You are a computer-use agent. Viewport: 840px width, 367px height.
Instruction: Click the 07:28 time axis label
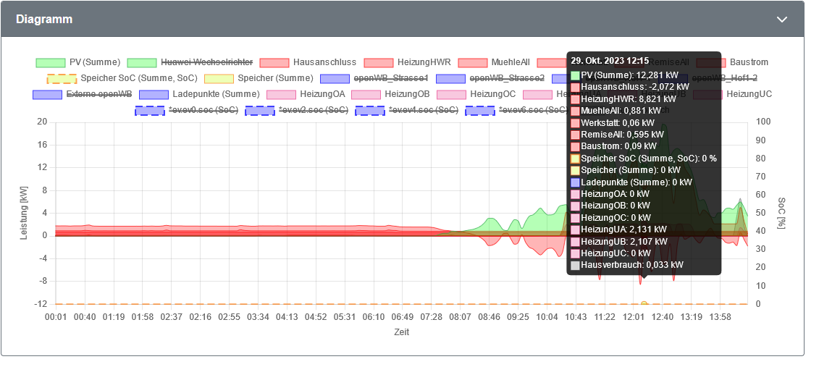(x=432, y=317)
